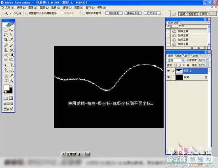Switch to the 路径 tab
The image size is (218, 168).
point(187,56)
